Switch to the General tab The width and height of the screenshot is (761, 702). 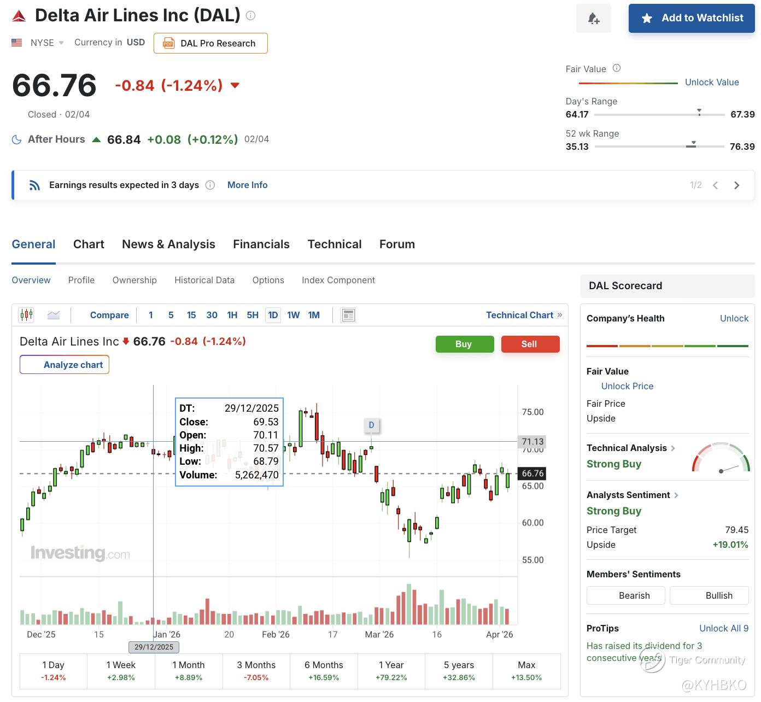(33, 244)
